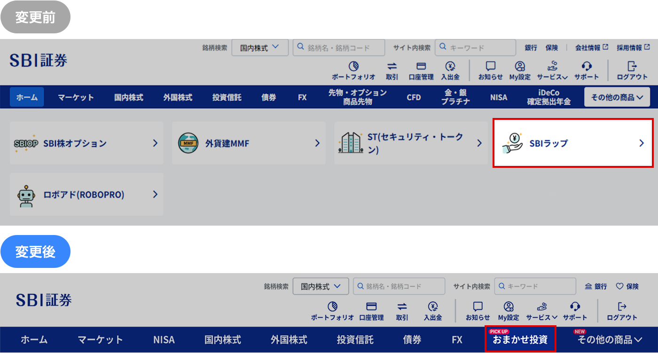Viewport: 658px width, 353px height.
Task: Open 会社情報 external link
Action: pyautogui.click(x=592, y=47)
